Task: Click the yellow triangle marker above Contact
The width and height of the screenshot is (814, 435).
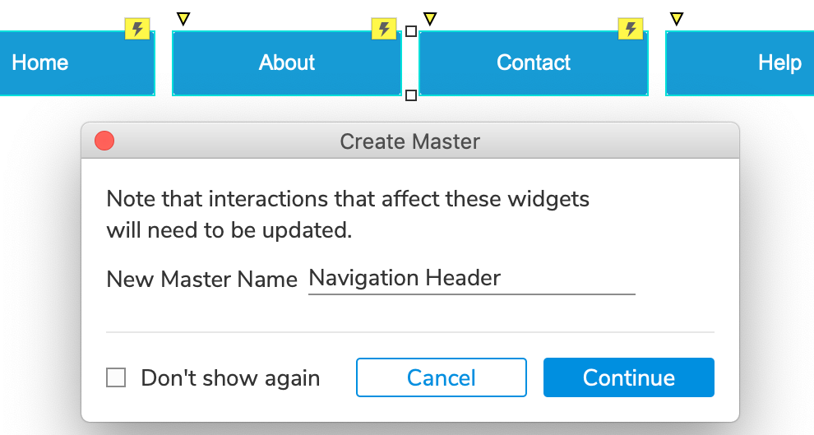Action: point(430,19)
